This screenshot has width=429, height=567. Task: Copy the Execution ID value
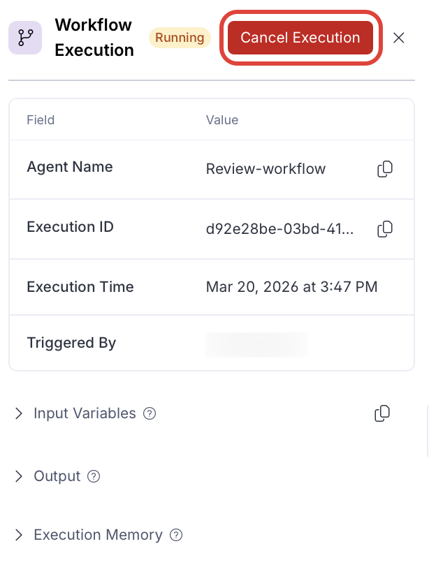pyautogui.click(x=384, y=228)
